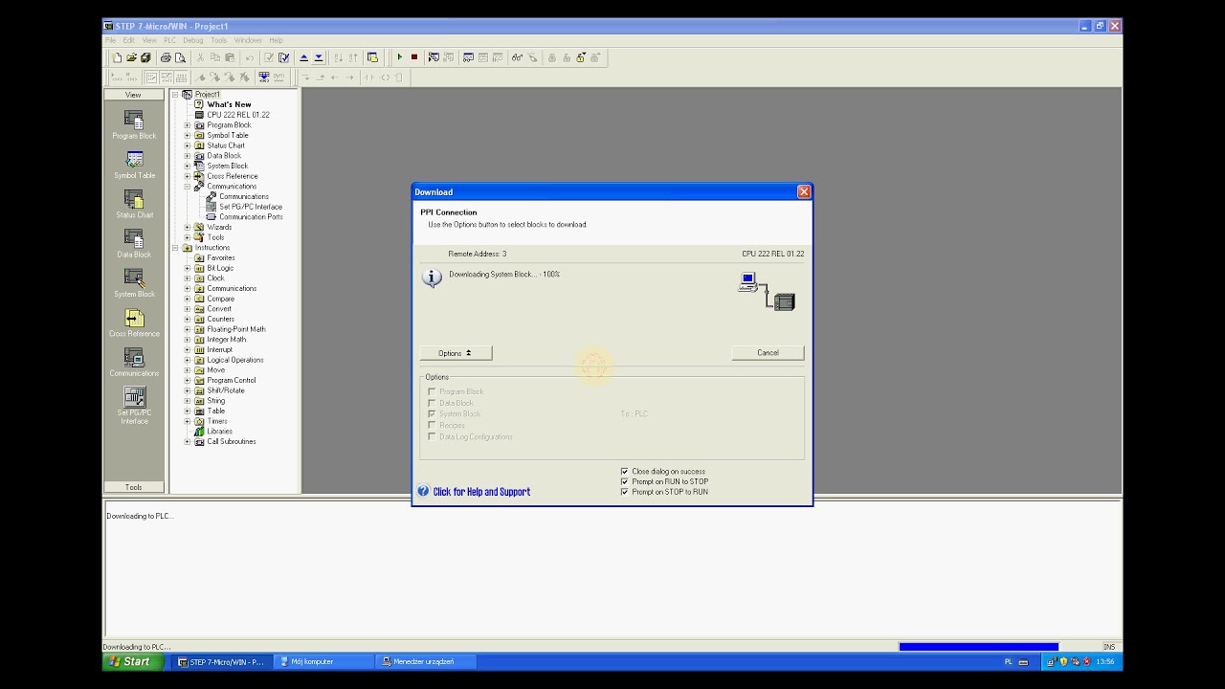Collapse the Communications project node
Viewport: 1225px width, 689px height.
pos(188,187)
